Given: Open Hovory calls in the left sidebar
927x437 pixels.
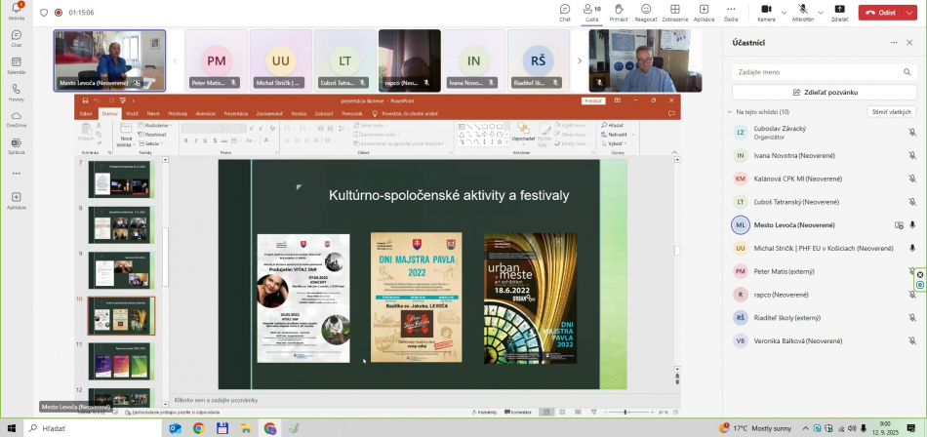Looking at the screenshot, I should click(x=16, y=91).
